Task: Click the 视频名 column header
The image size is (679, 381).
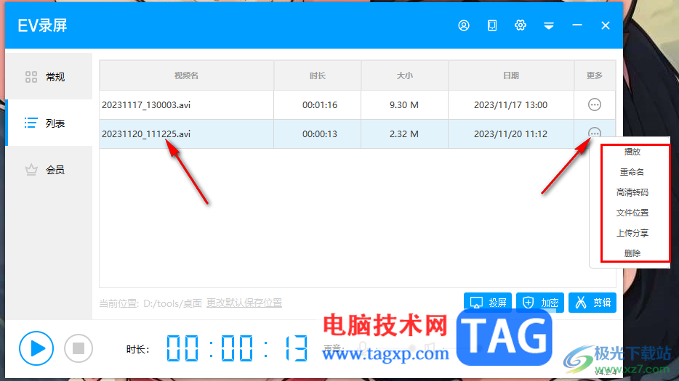Action: click(186, 75)
